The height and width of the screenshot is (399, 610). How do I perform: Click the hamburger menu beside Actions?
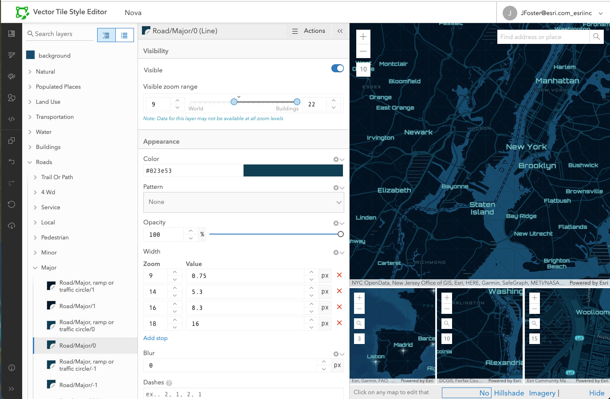coord(295,31)
